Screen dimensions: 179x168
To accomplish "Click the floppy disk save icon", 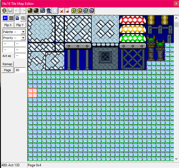I will pyautogui.click(x=10, y=11).
